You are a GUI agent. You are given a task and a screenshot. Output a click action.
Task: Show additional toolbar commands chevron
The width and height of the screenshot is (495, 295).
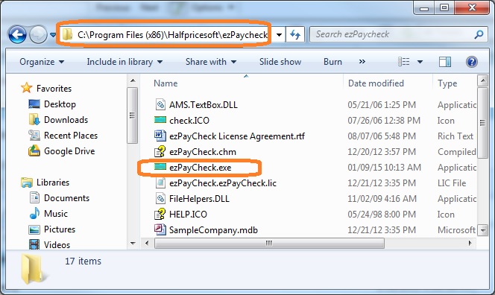tap(362, 62)
